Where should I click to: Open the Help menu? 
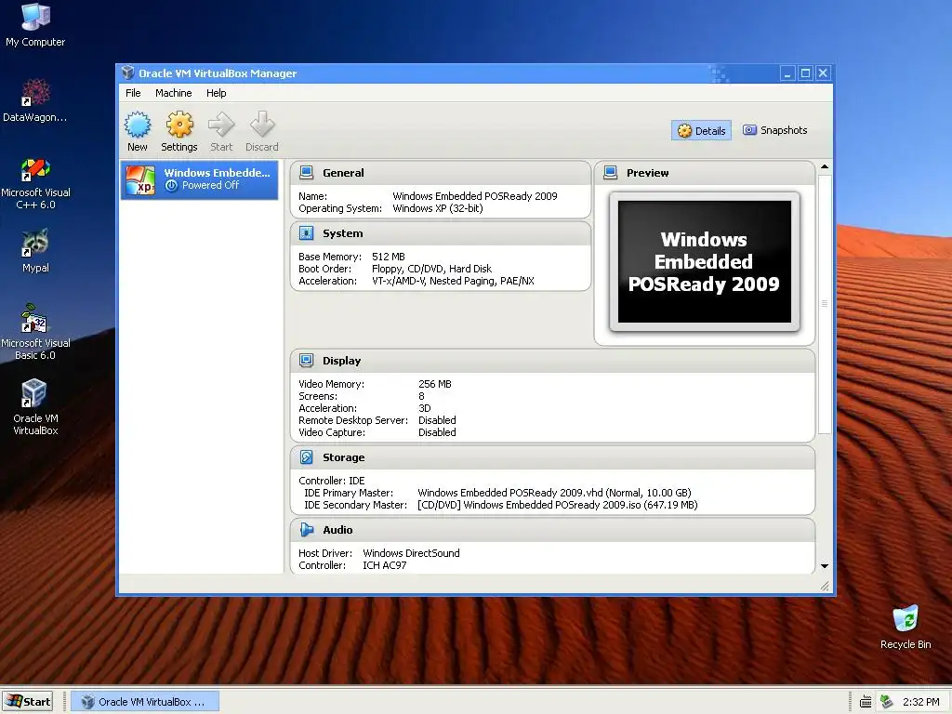click(216, 93)
